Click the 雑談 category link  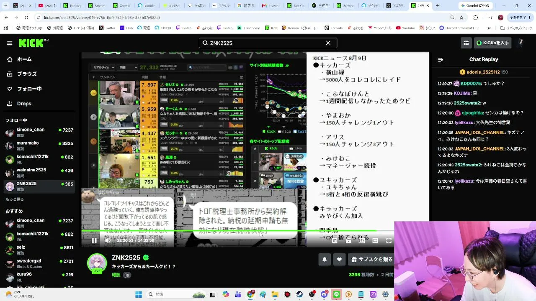[x=116, y=275]
